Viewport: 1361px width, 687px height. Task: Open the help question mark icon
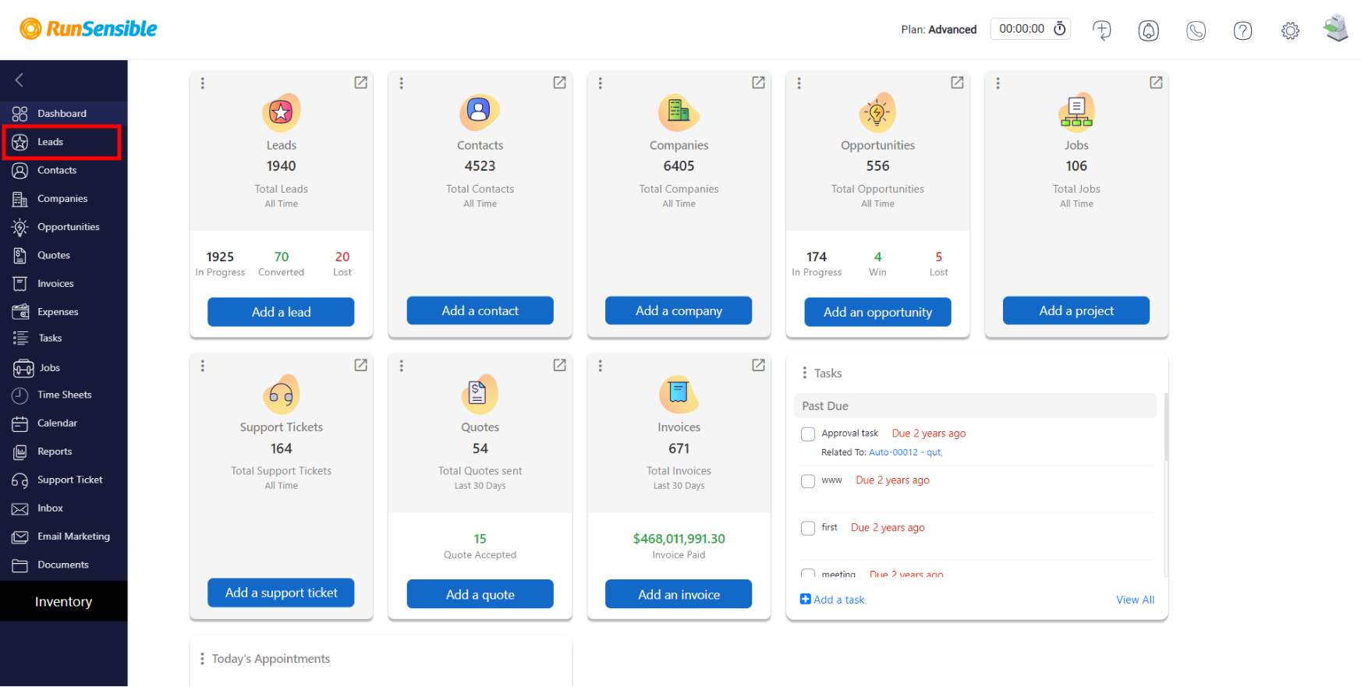tap(1242, 30)
